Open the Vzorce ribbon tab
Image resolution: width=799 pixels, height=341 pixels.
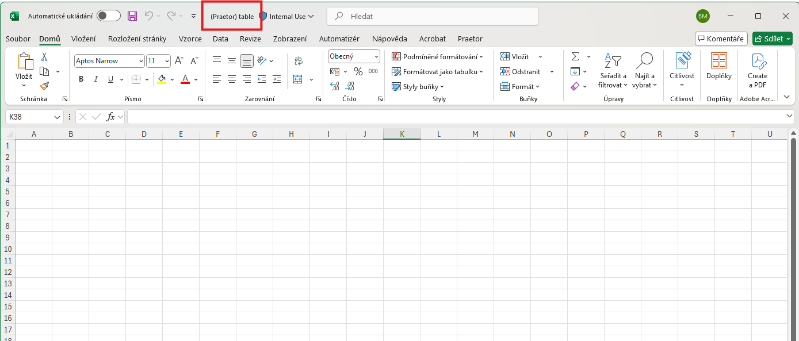tap(190, 39)
